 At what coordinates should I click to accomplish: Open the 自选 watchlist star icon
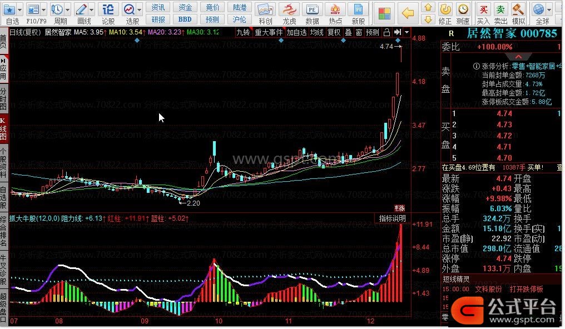point(9,9)
